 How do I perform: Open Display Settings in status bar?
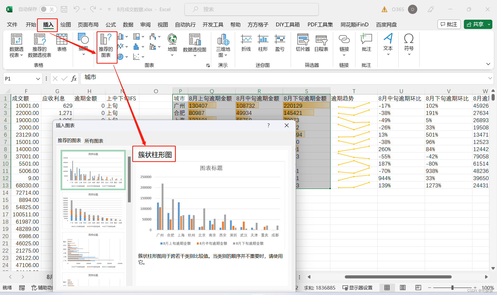(x=357, y=288)
